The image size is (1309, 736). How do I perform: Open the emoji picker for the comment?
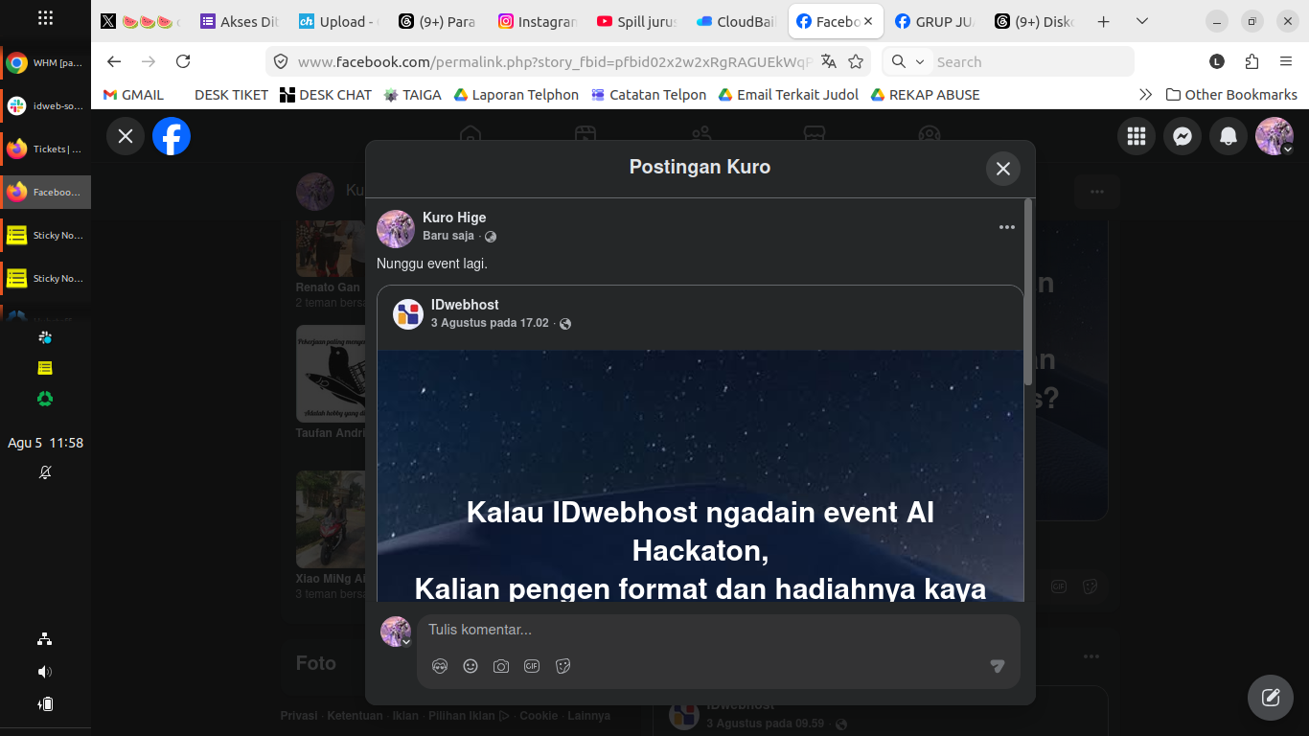(x=471, y=666)
